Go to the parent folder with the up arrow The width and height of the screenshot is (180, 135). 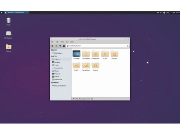tap(60, 46)
